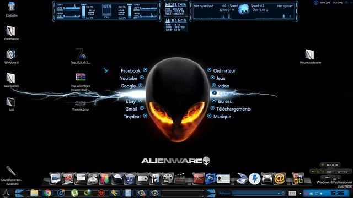Open the 7tsp AlienWare archive icon
Image resolution: width=353 pixels, height=198 pixels.
81,77
